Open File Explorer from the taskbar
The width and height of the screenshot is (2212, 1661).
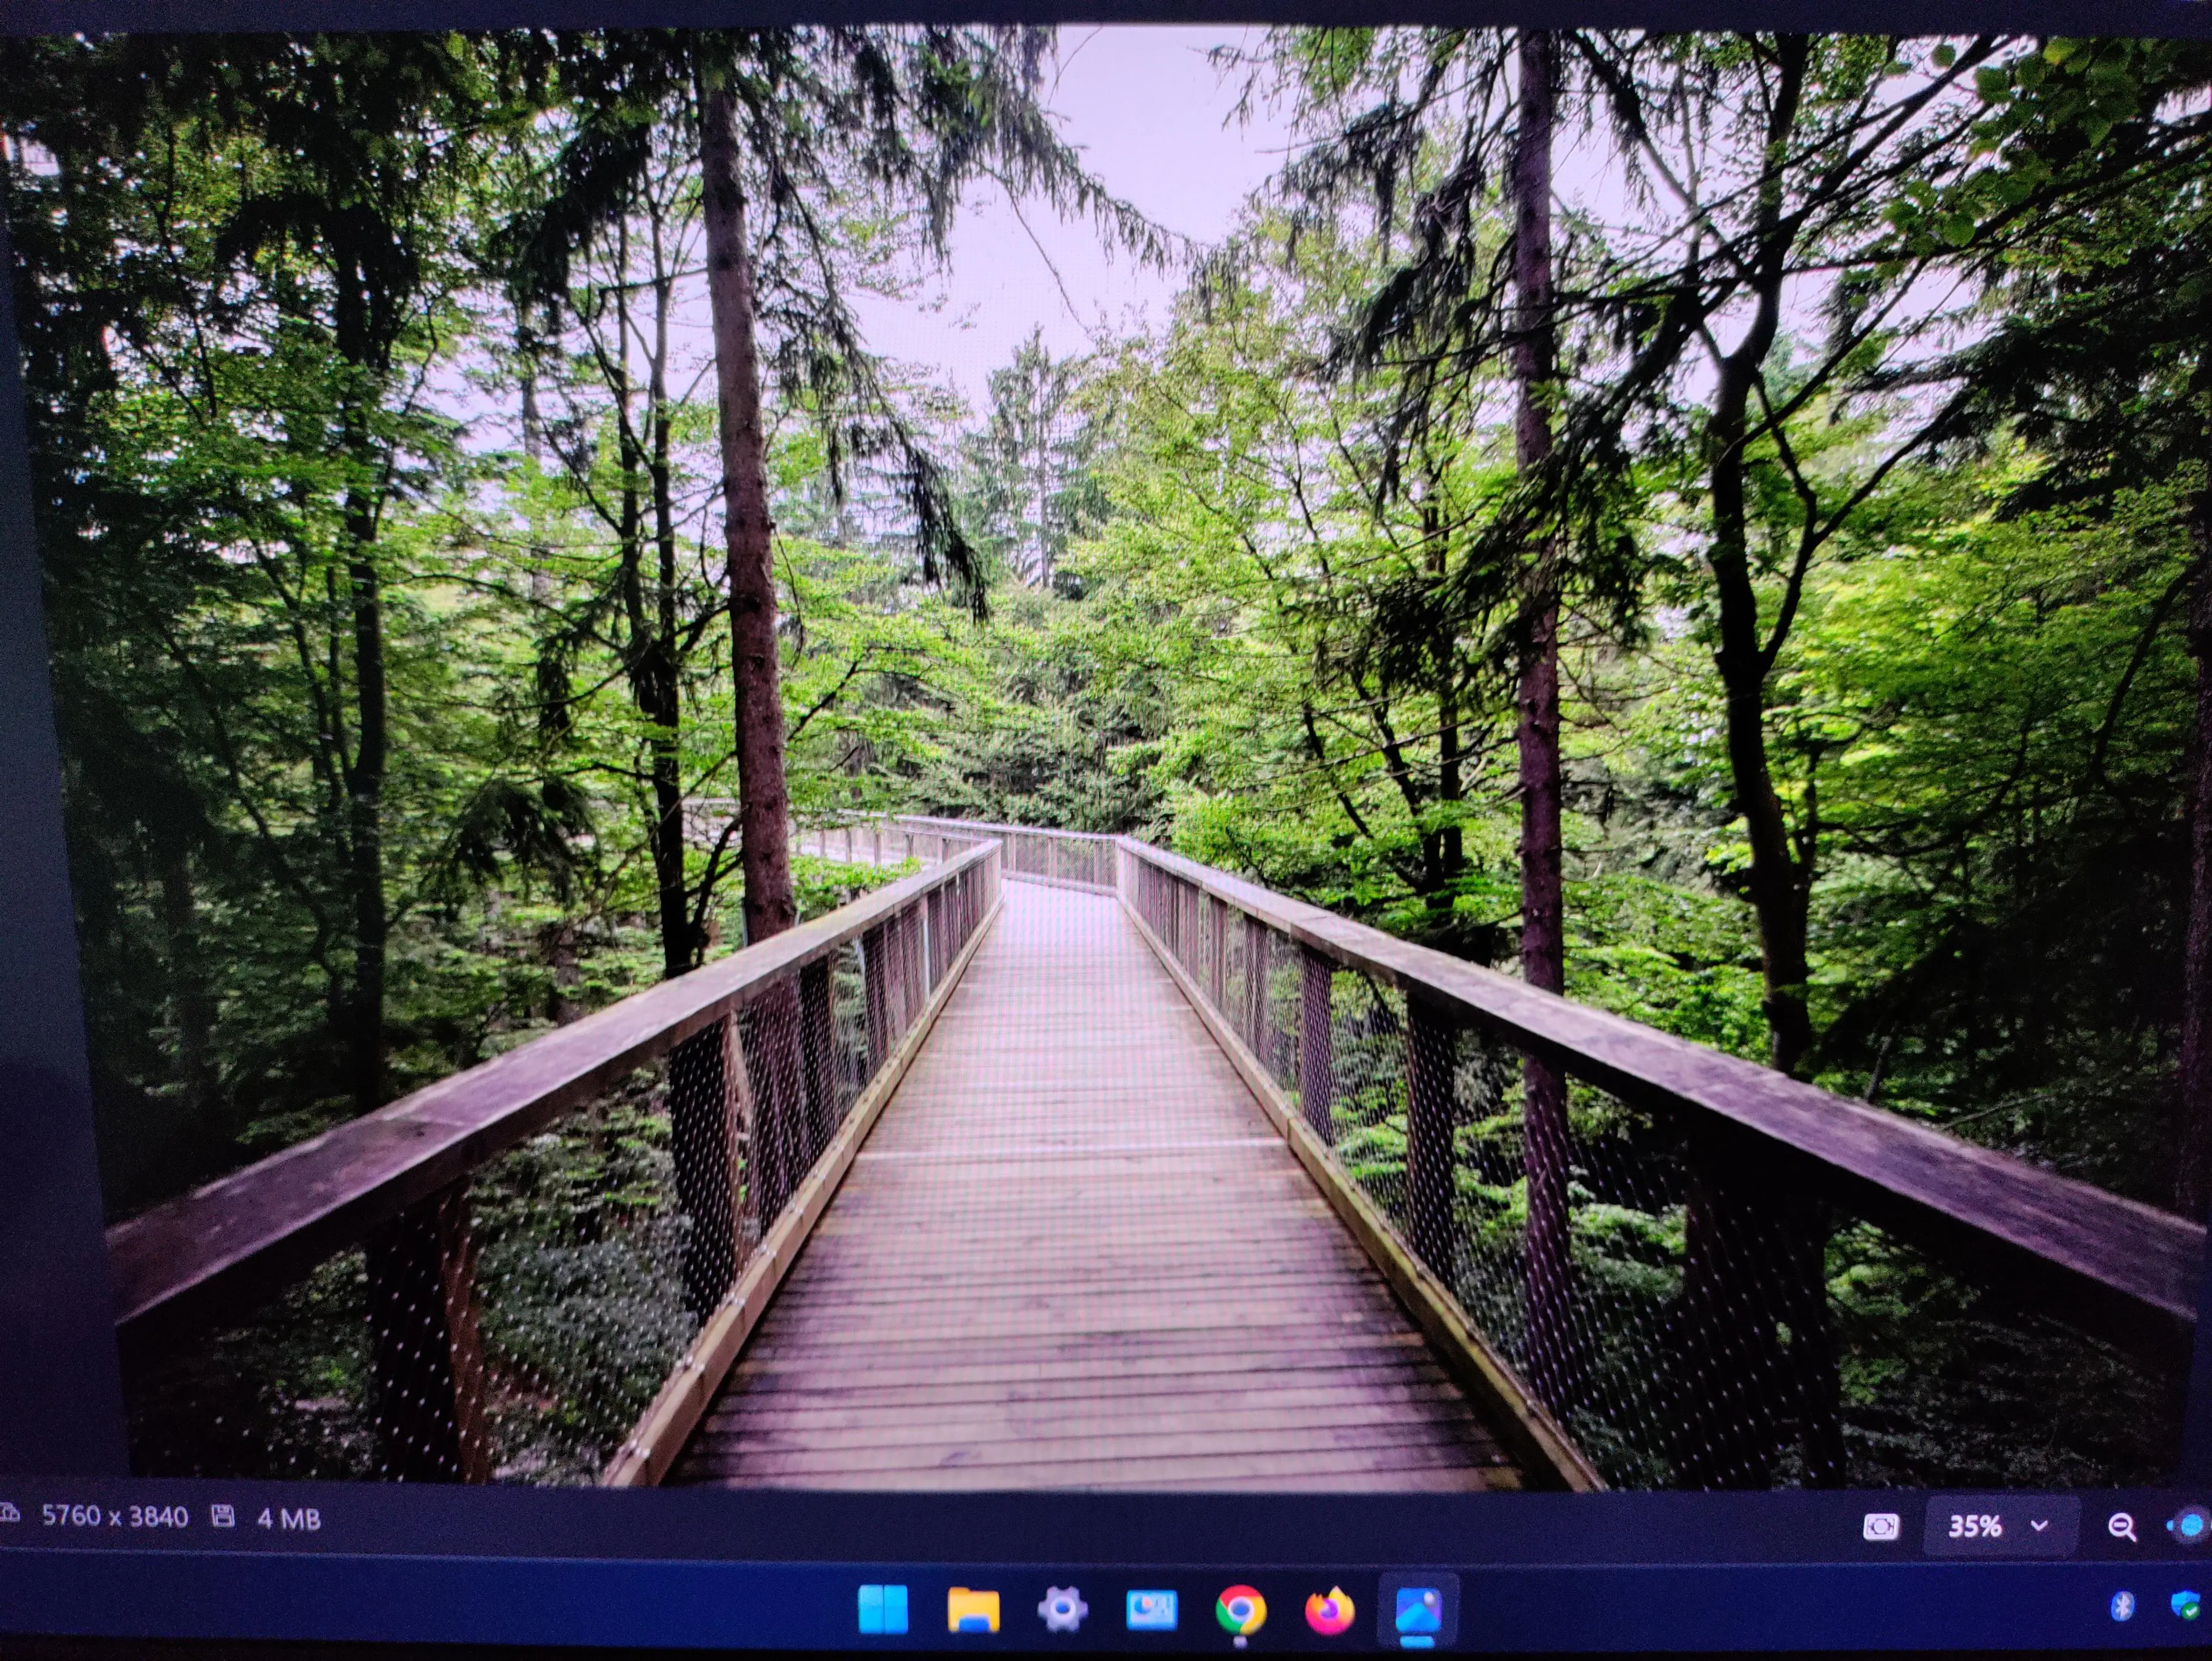(973, 1610)
